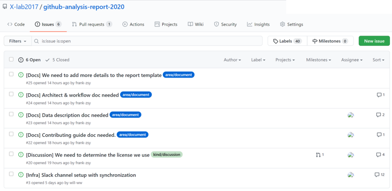Focus the issue search field
This screenshot has width=392, height=191.
pos(147,41)
